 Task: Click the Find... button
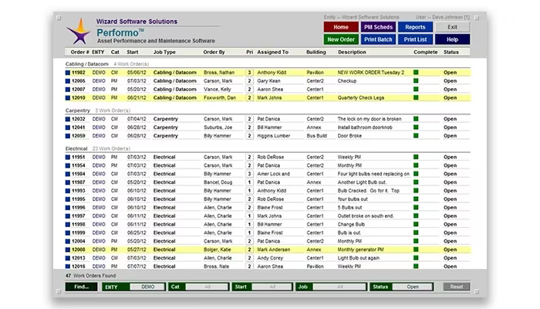coord(81,287)
